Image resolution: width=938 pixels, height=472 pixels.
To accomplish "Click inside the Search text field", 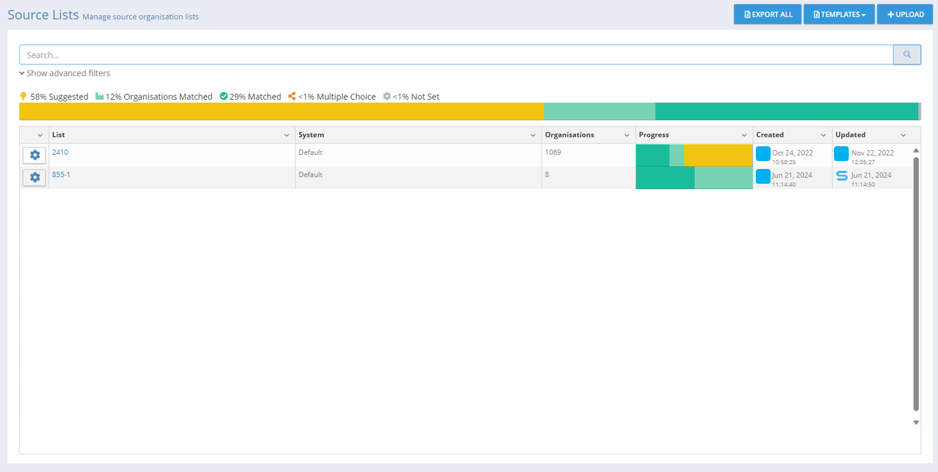I will tap(455, 55).
